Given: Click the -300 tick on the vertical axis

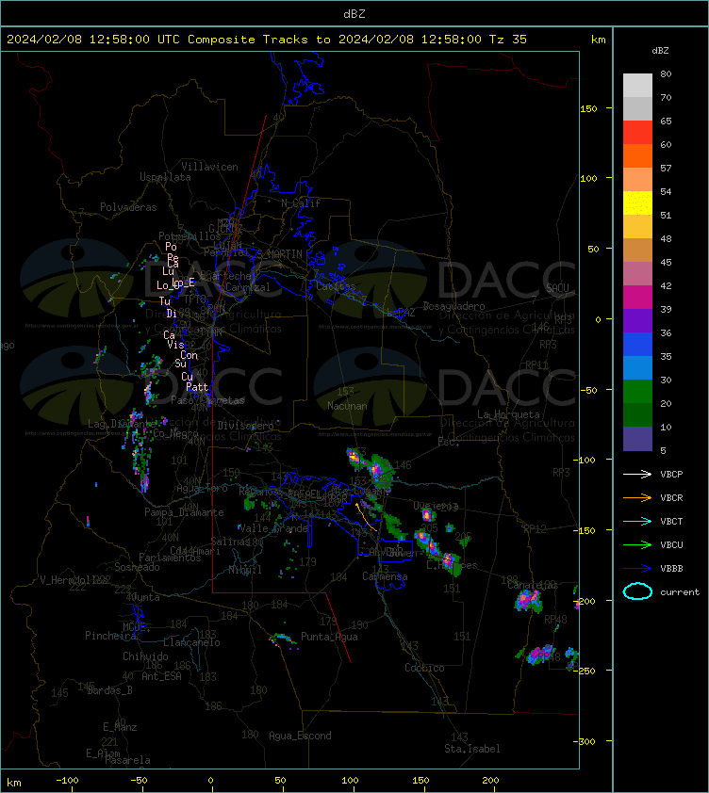Looking at the screenshot, I should coord(586,741).
